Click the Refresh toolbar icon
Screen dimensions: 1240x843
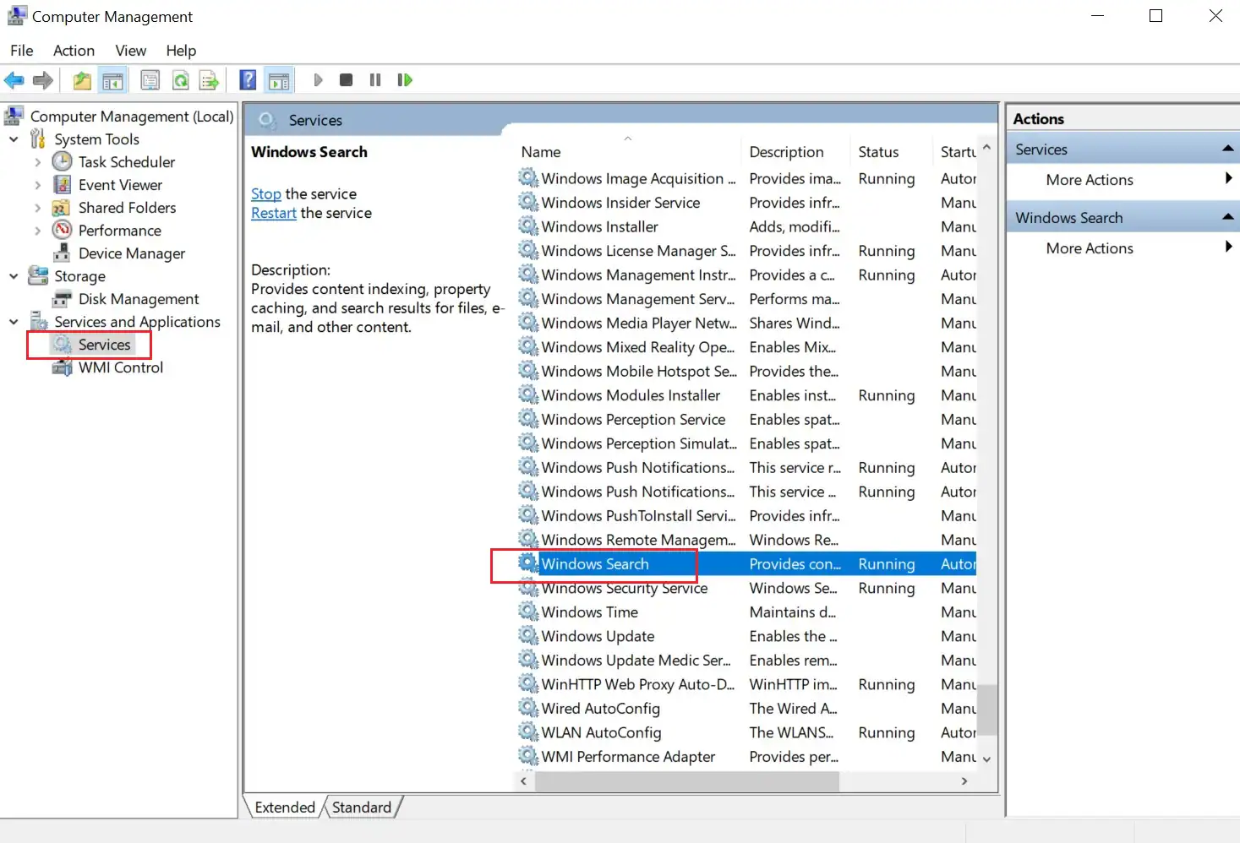(180, 80)
